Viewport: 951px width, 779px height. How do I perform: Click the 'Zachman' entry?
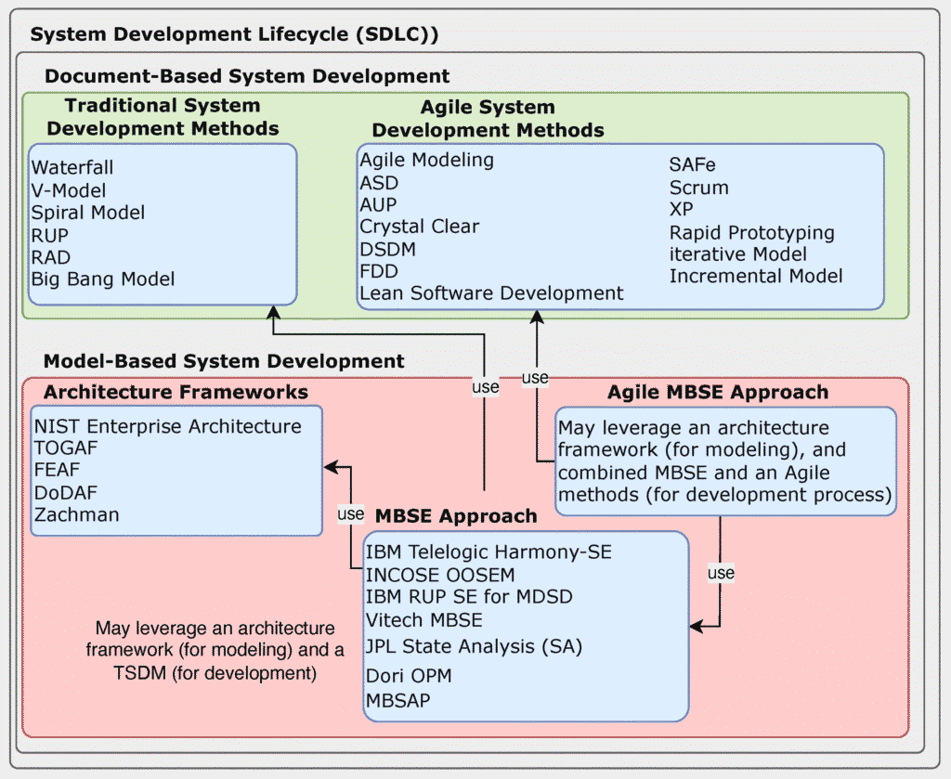click(76, 514)
